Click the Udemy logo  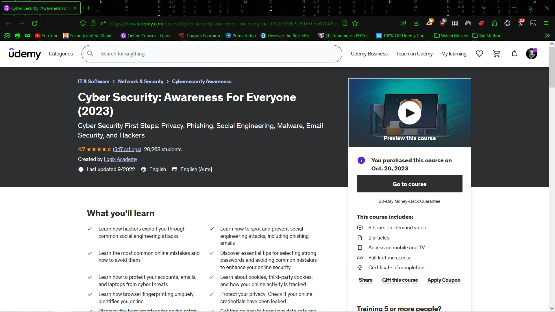[x=25, y=53]
